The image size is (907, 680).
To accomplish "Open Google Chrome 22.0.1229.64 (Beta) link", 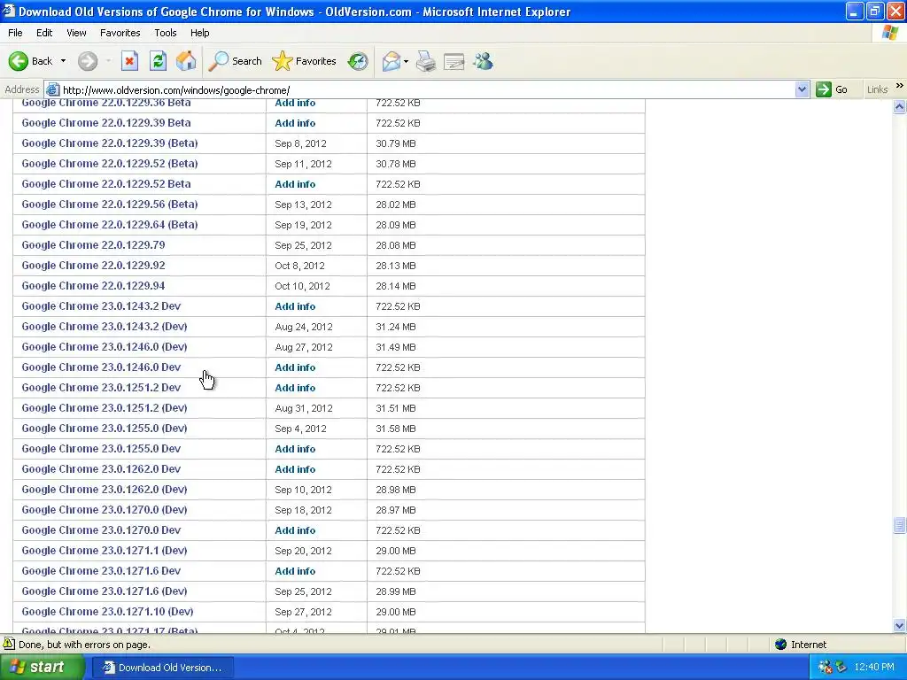I will pos(110,225).
